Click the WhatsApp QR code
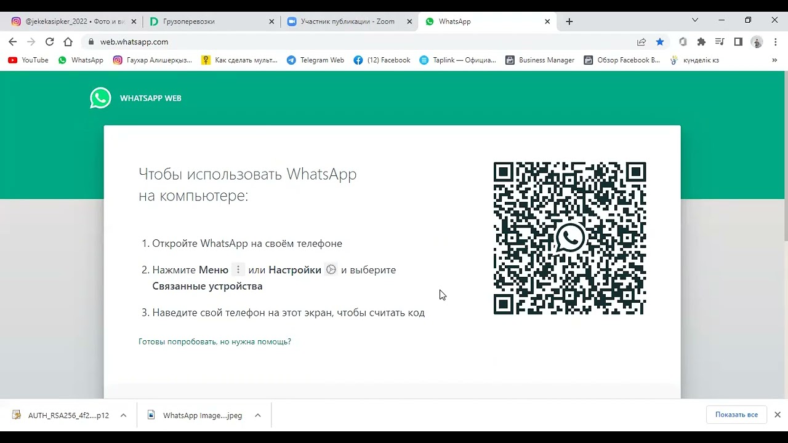788x443 pixels. [x=569, y=238]
